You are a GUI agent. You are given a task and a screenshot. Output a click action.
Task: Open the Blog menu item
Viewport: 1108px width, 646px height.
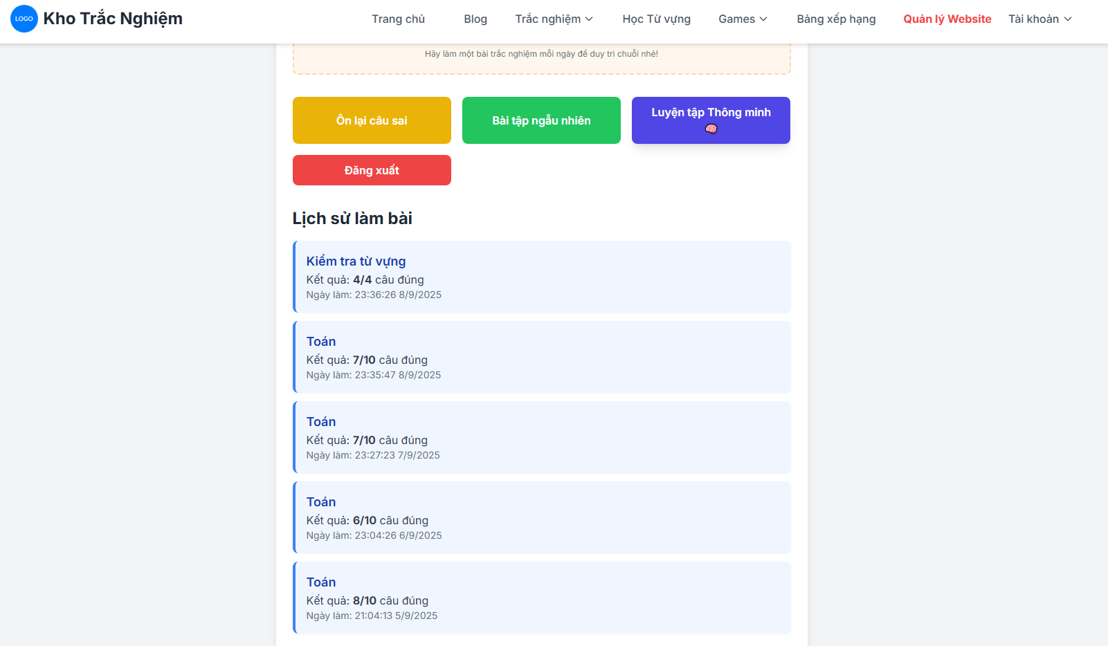[x=475, y=19]
